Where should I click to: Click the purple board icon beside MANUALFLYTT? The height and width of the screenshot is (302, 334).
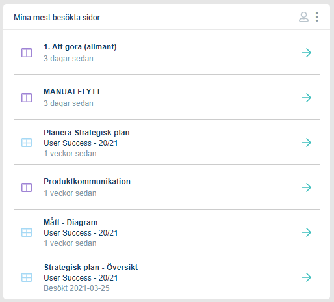(27, 98)
